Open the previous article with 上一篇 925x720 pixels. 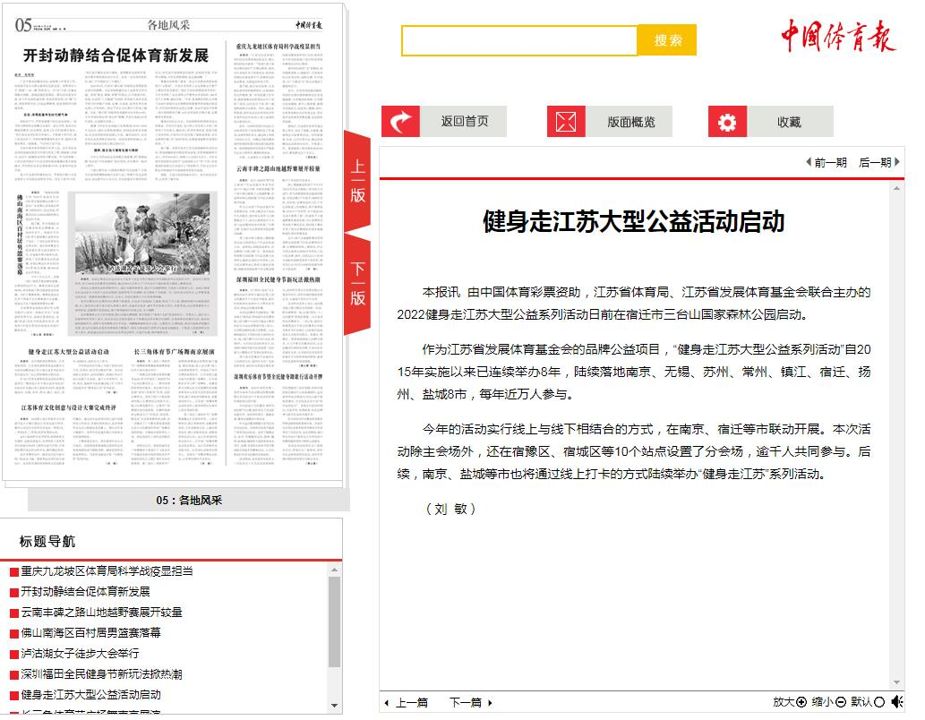pyautogui.click(x=406, y=702)
